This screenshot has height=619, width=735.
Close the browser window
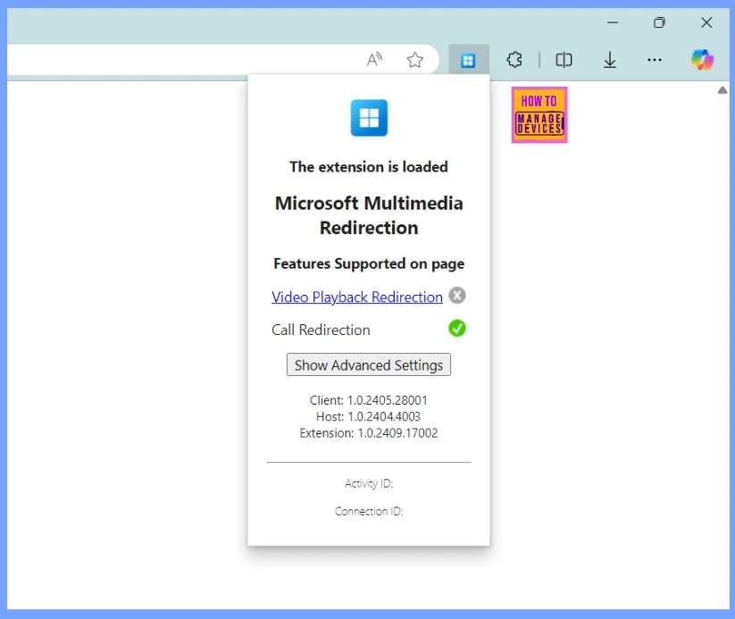coord(706,22)
